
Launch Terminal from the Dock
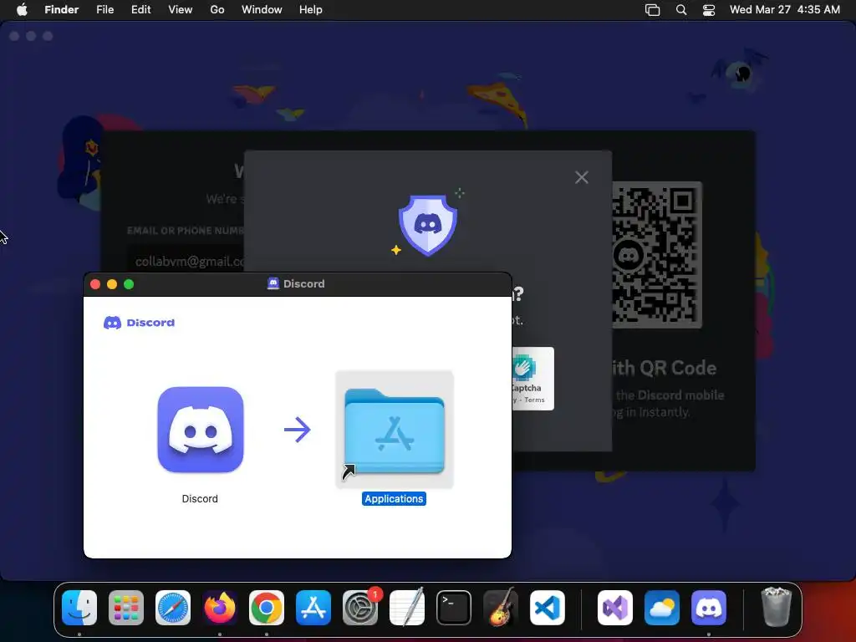coord(454,608)
